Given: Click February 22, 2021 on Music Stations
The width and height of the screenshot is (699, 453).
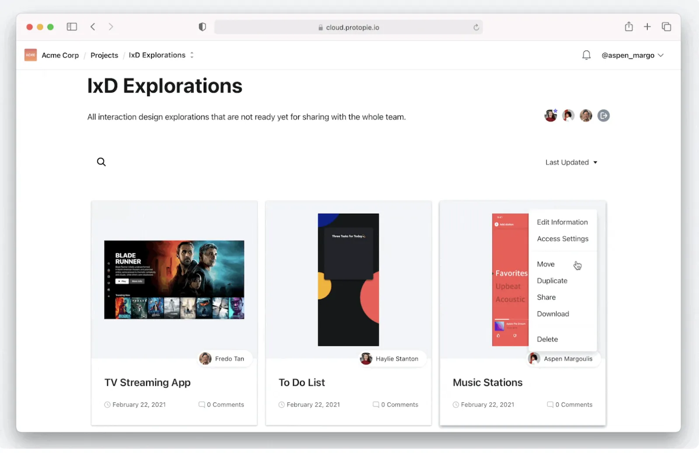Looking at the screenshot, I should 488,405.
